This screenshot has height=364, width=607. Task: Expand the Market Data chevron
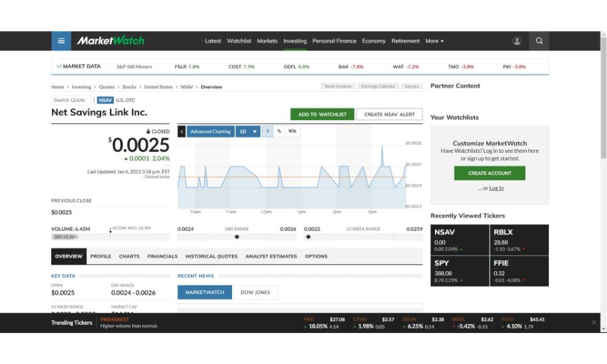(59, 66)
